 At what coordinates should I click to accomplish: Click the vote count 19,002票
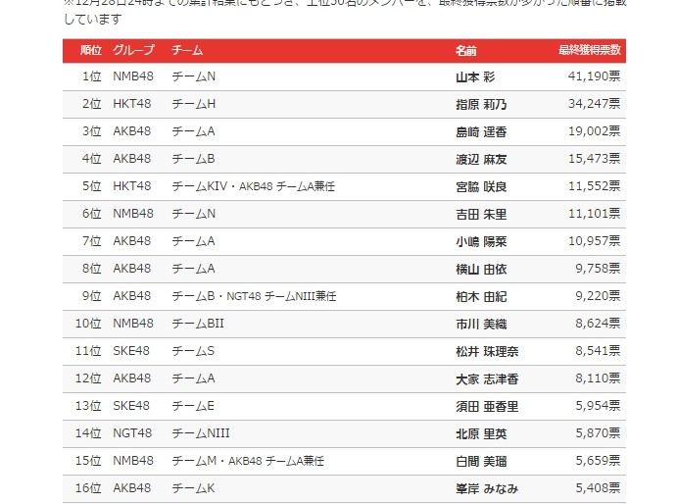coord(594,131)
